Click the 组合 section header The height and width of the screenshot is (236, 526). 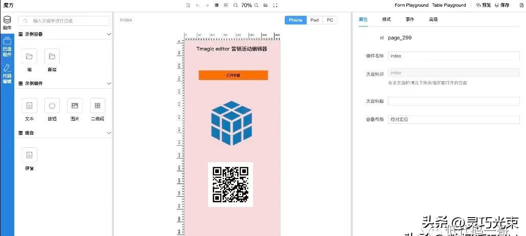64,133
